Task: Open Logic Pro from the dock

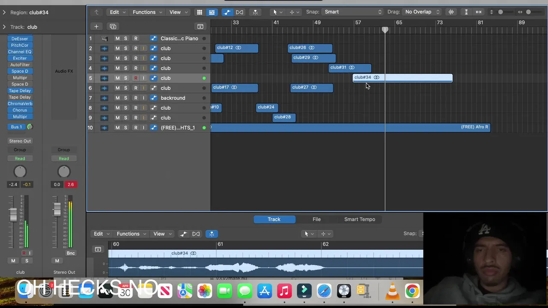Action: click(344, 291)
